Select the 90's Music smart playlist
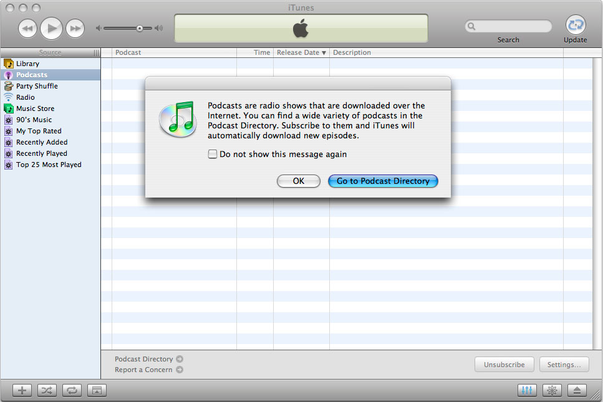603x402 pixels. pyautogui.click(x=51, y=120)
